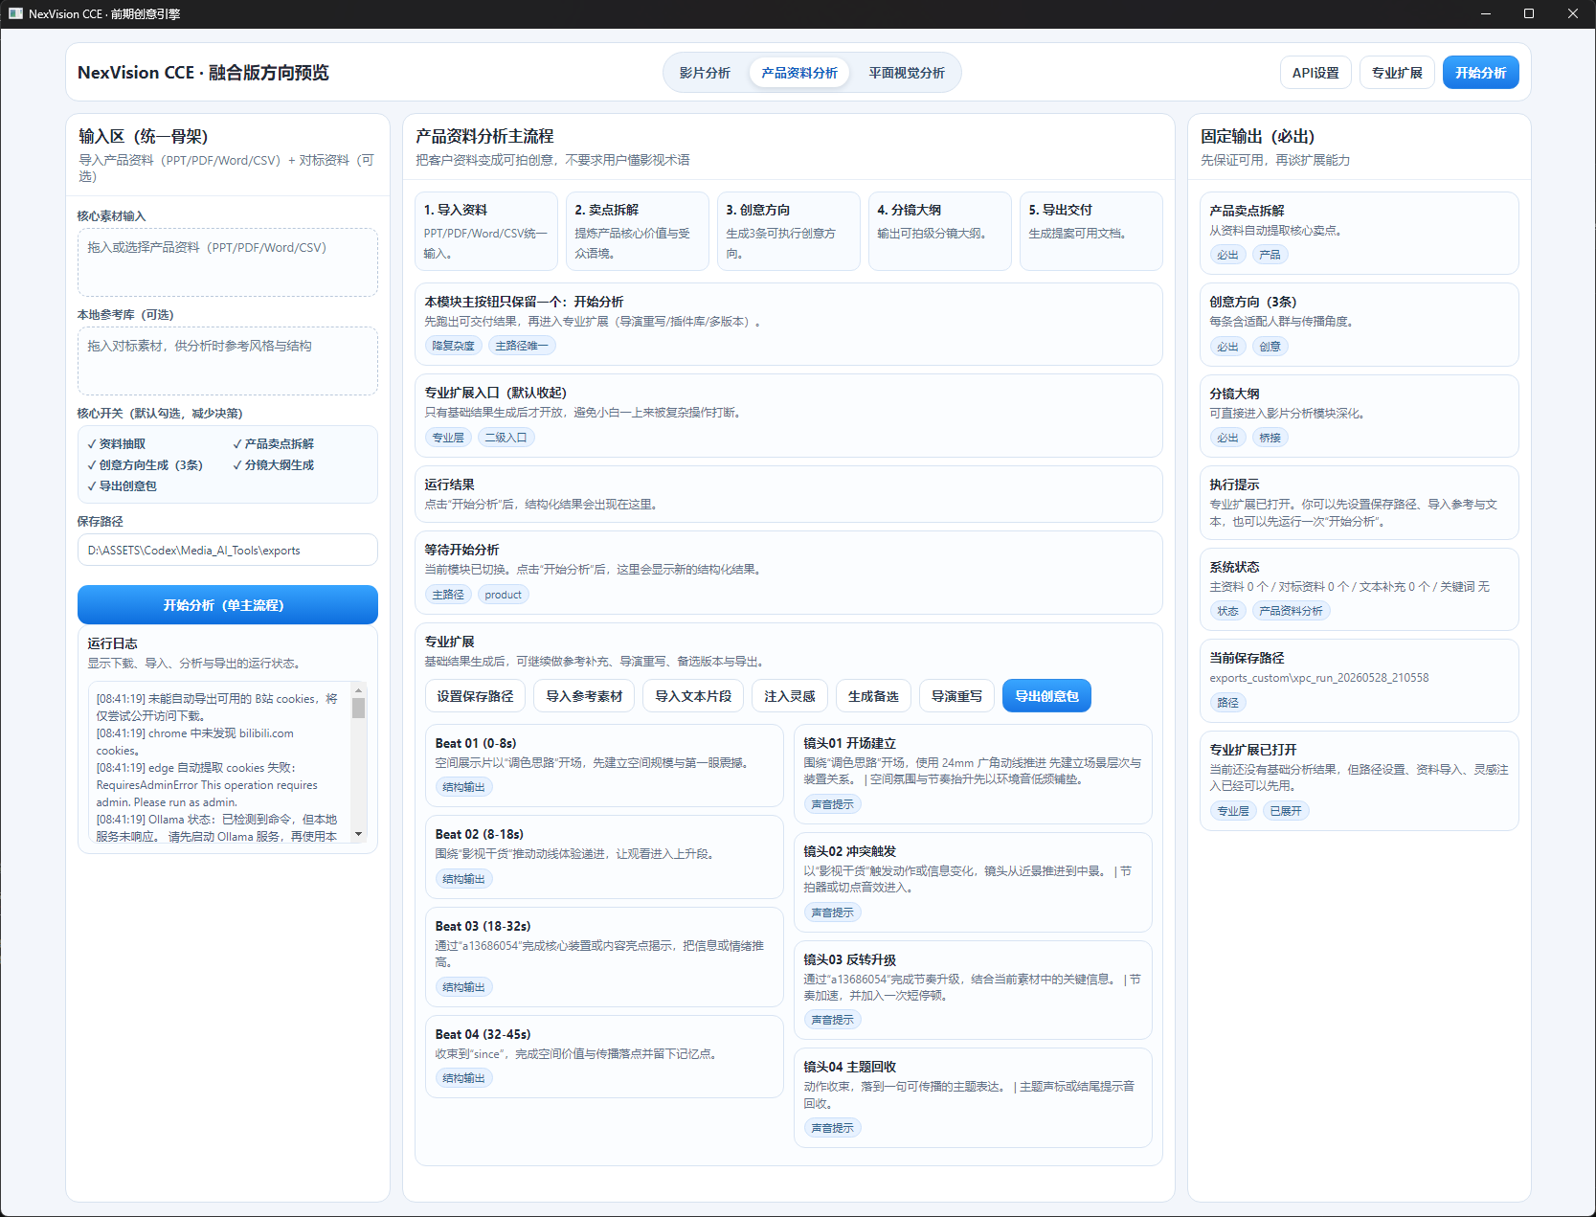Click the 设置保存路径 button
1596x1217 pixels.
coord(476,696)
